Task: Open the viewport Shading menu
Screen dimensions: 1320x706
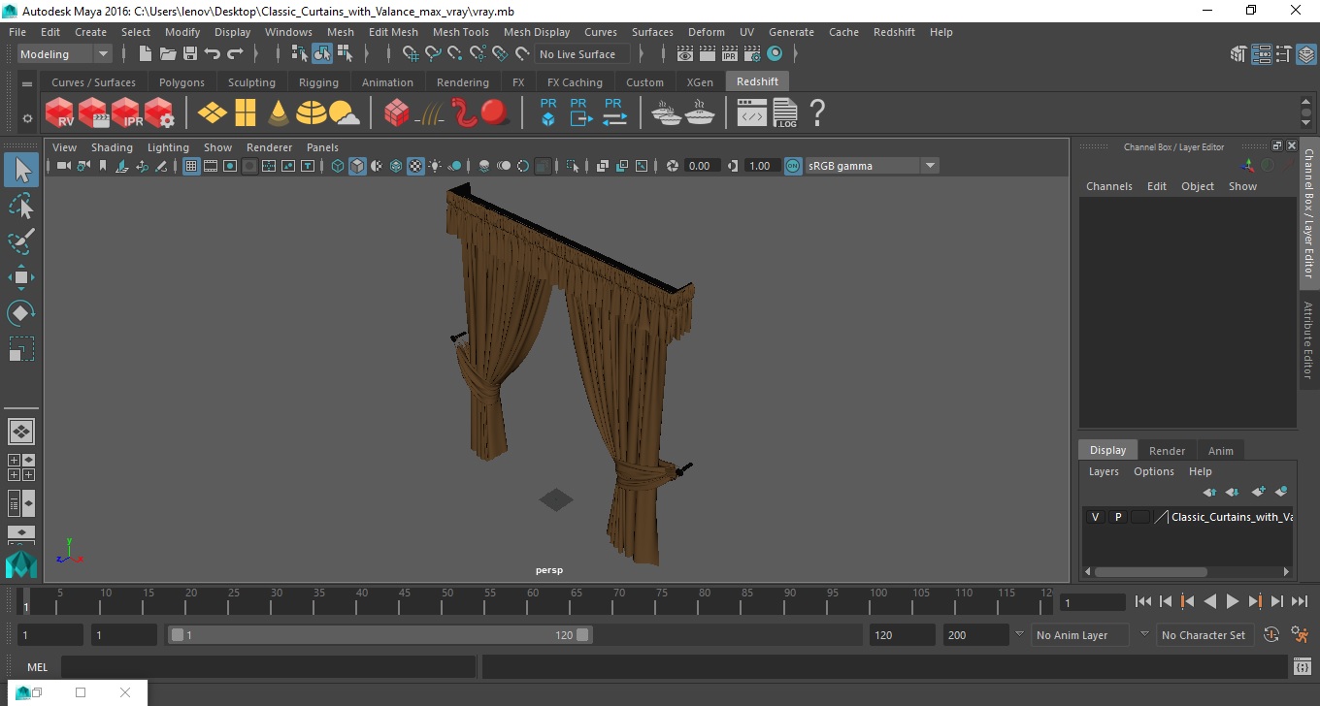Action: coord(112,147)
